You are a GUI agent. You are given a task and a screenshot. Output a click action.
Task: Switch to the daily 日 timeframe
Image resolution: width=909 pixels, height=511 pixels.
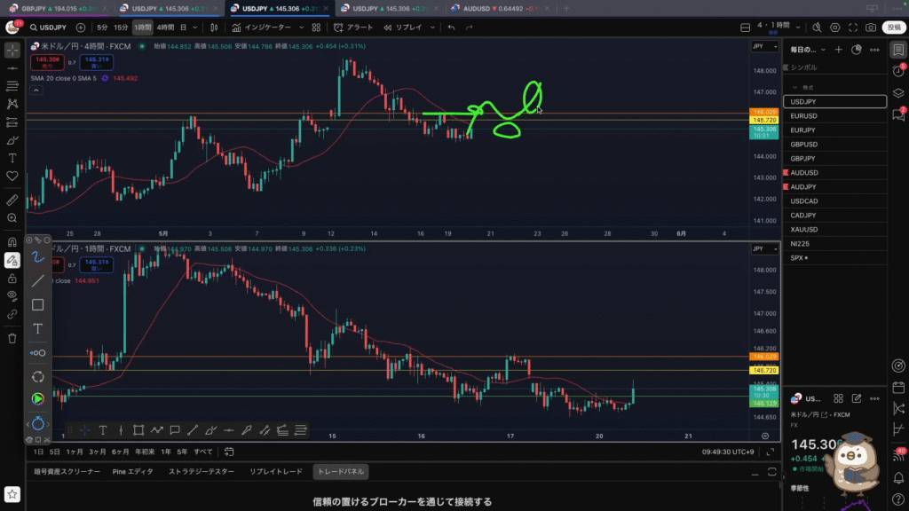(183, 28)
